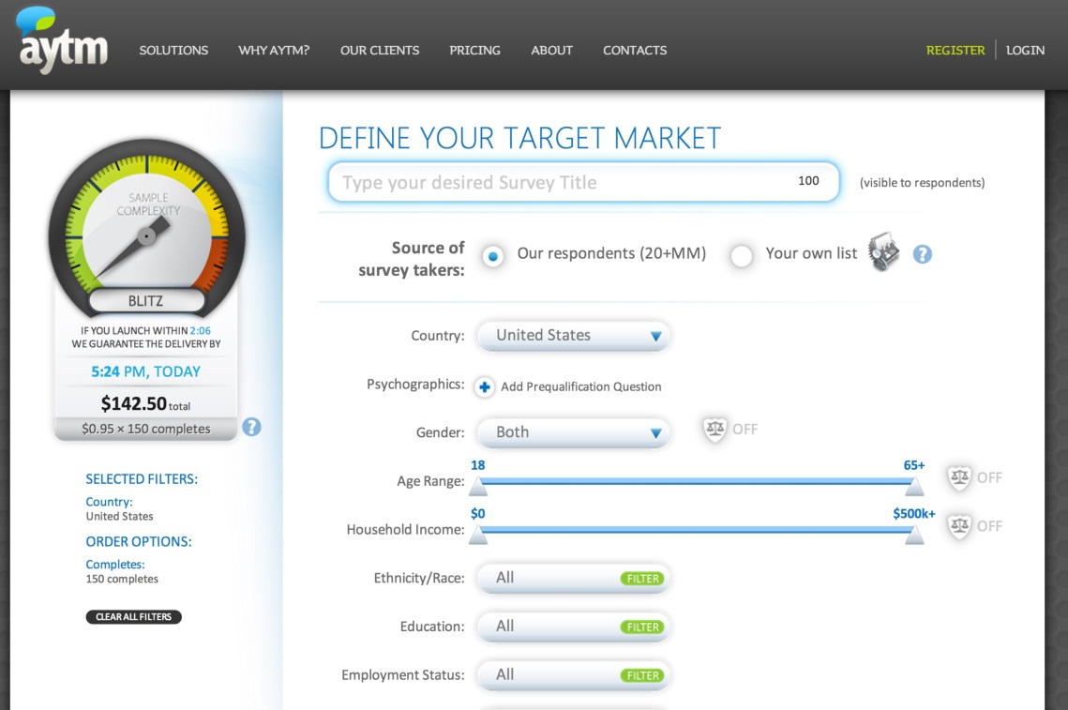This screenshot has height=710, width=1068.
Task: Click the help icon next to own list
Action: click(923, 254)
